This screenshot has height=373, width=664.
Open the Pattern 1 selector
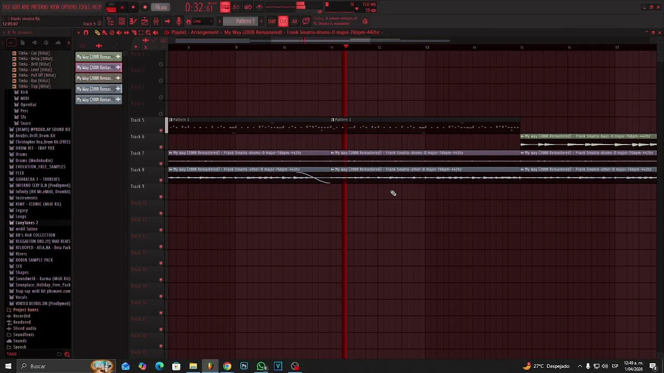(x=241, y=21)
